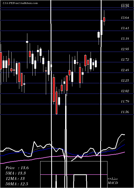Select the 13.64 price axis label

pos(125,18)
